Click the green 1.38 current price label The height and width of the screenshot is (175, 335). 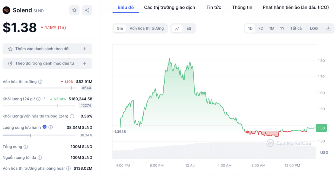(321, 128)
